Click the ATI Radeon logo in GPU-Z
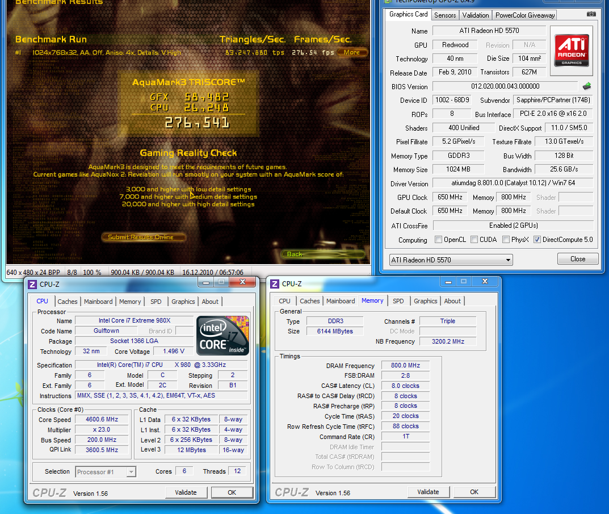Screen dimensions: 609x514 [572, 51]
